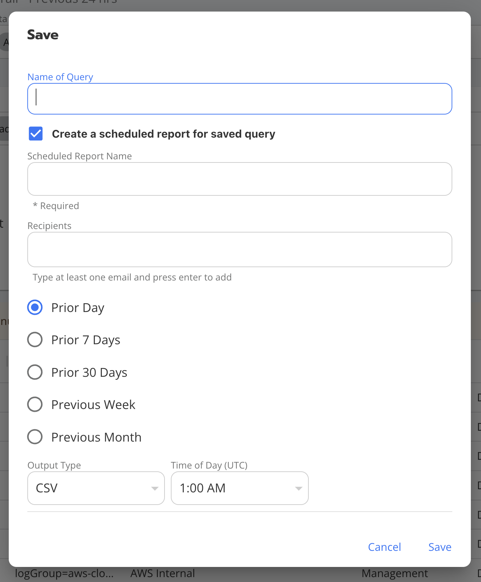
Task: Uncheck the scheduled report checkbox
Action: pyautogui.click(x=36, y=134)
